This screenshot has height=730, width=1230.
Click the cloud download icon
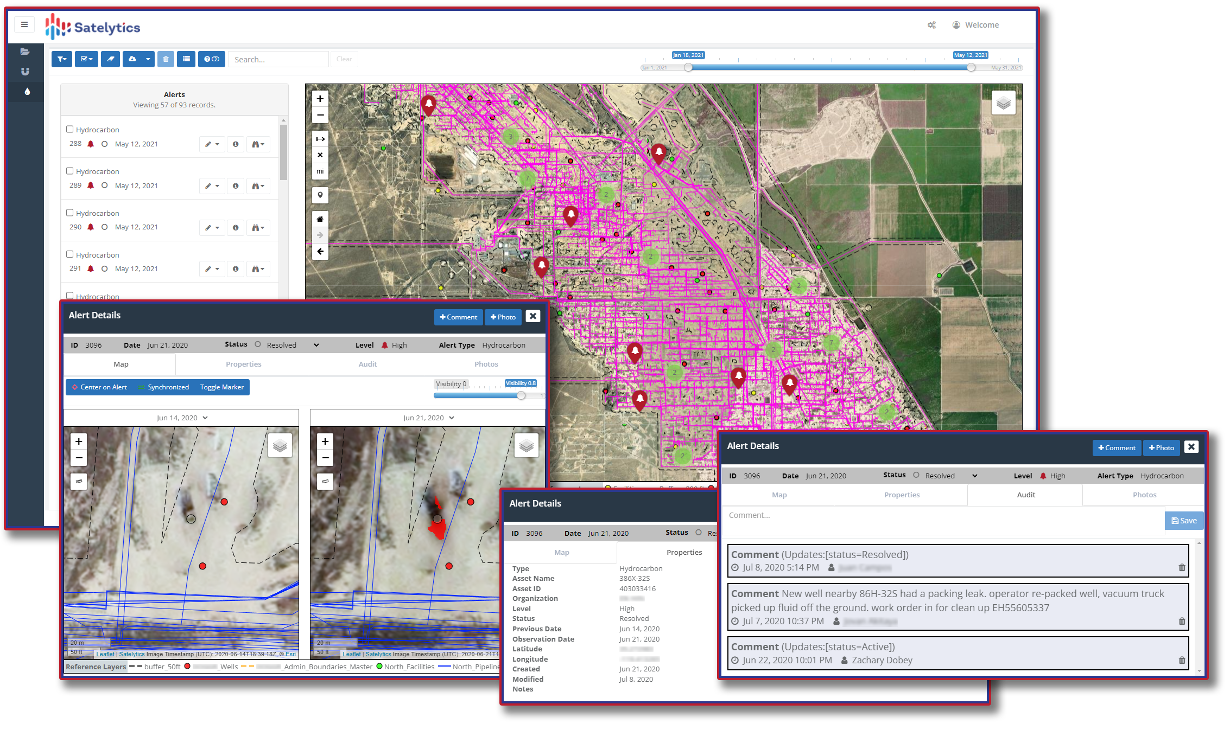click(x=132, y=59)
